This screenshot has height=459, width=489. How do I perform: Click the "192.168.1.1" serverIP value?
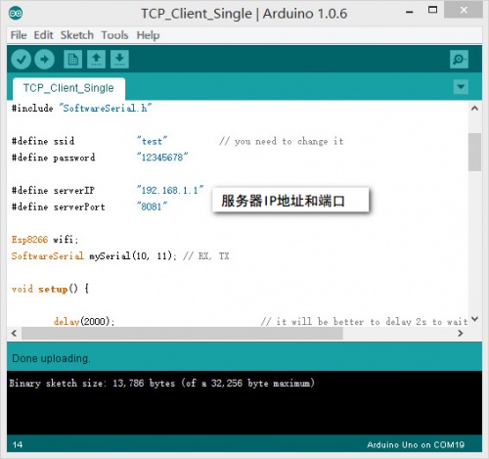[170, 190]
